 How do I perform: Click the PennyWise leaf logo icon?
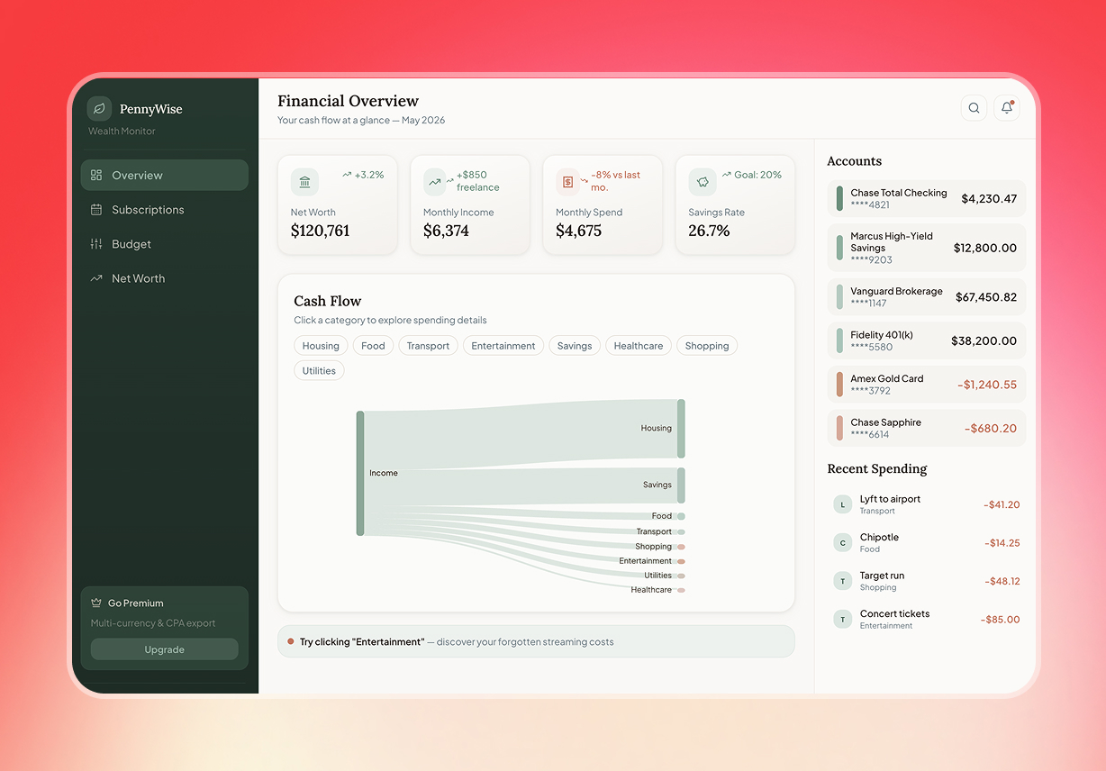click(x=99, y=109)
